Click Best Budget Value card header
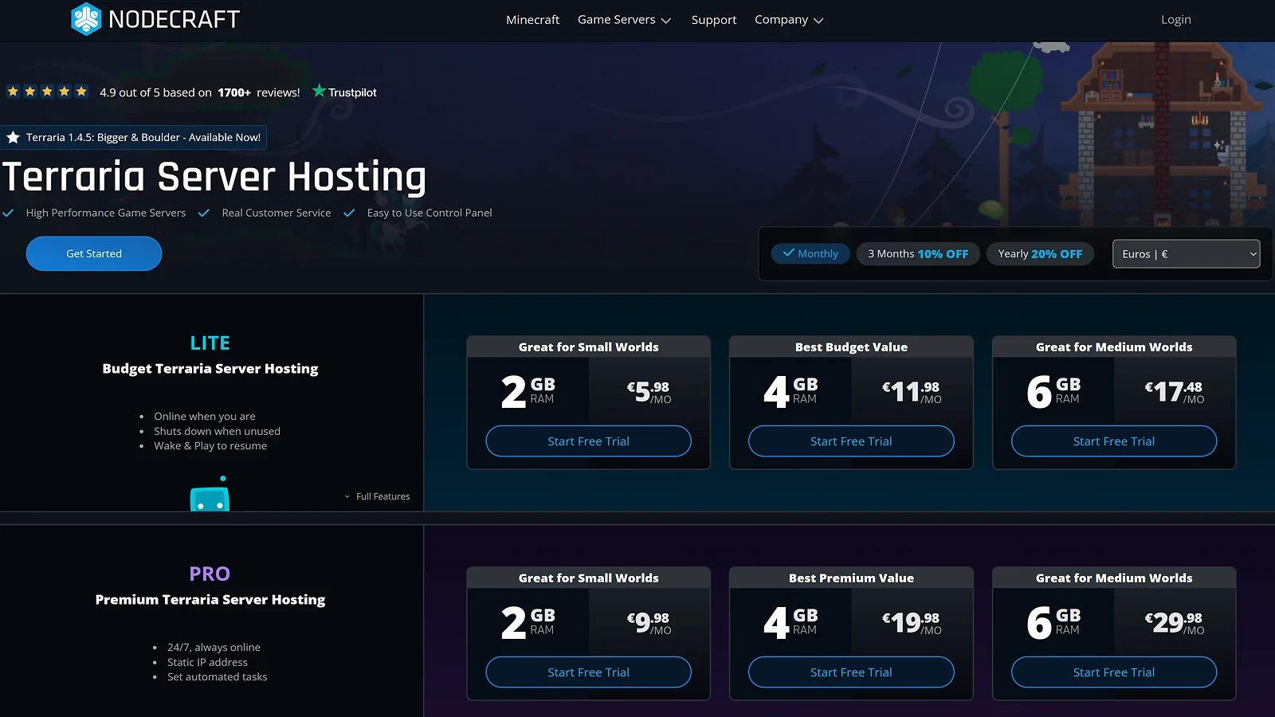 851,347
